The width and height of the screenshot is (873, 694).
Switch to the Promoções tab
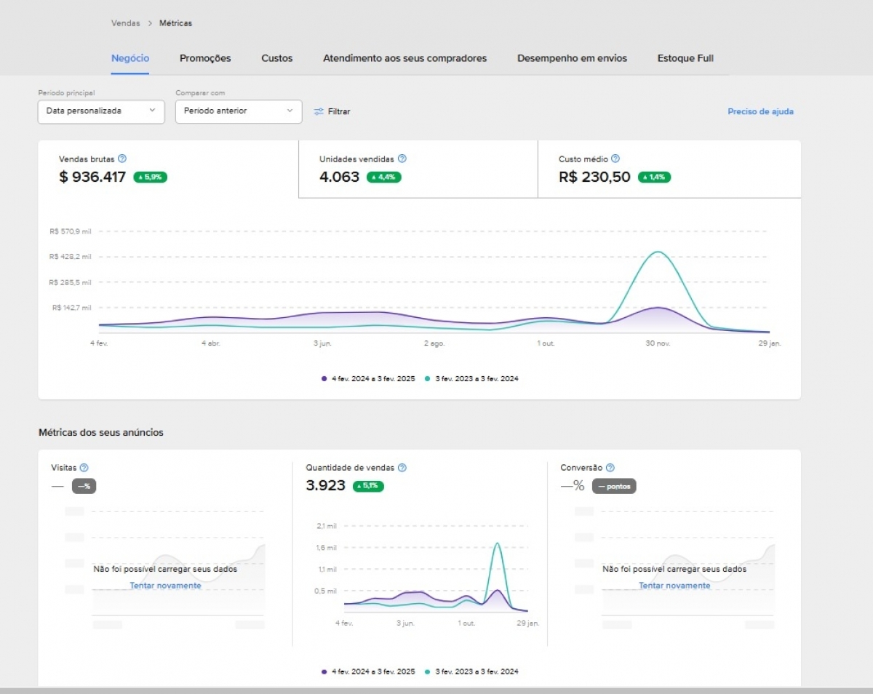pos(205,58)
